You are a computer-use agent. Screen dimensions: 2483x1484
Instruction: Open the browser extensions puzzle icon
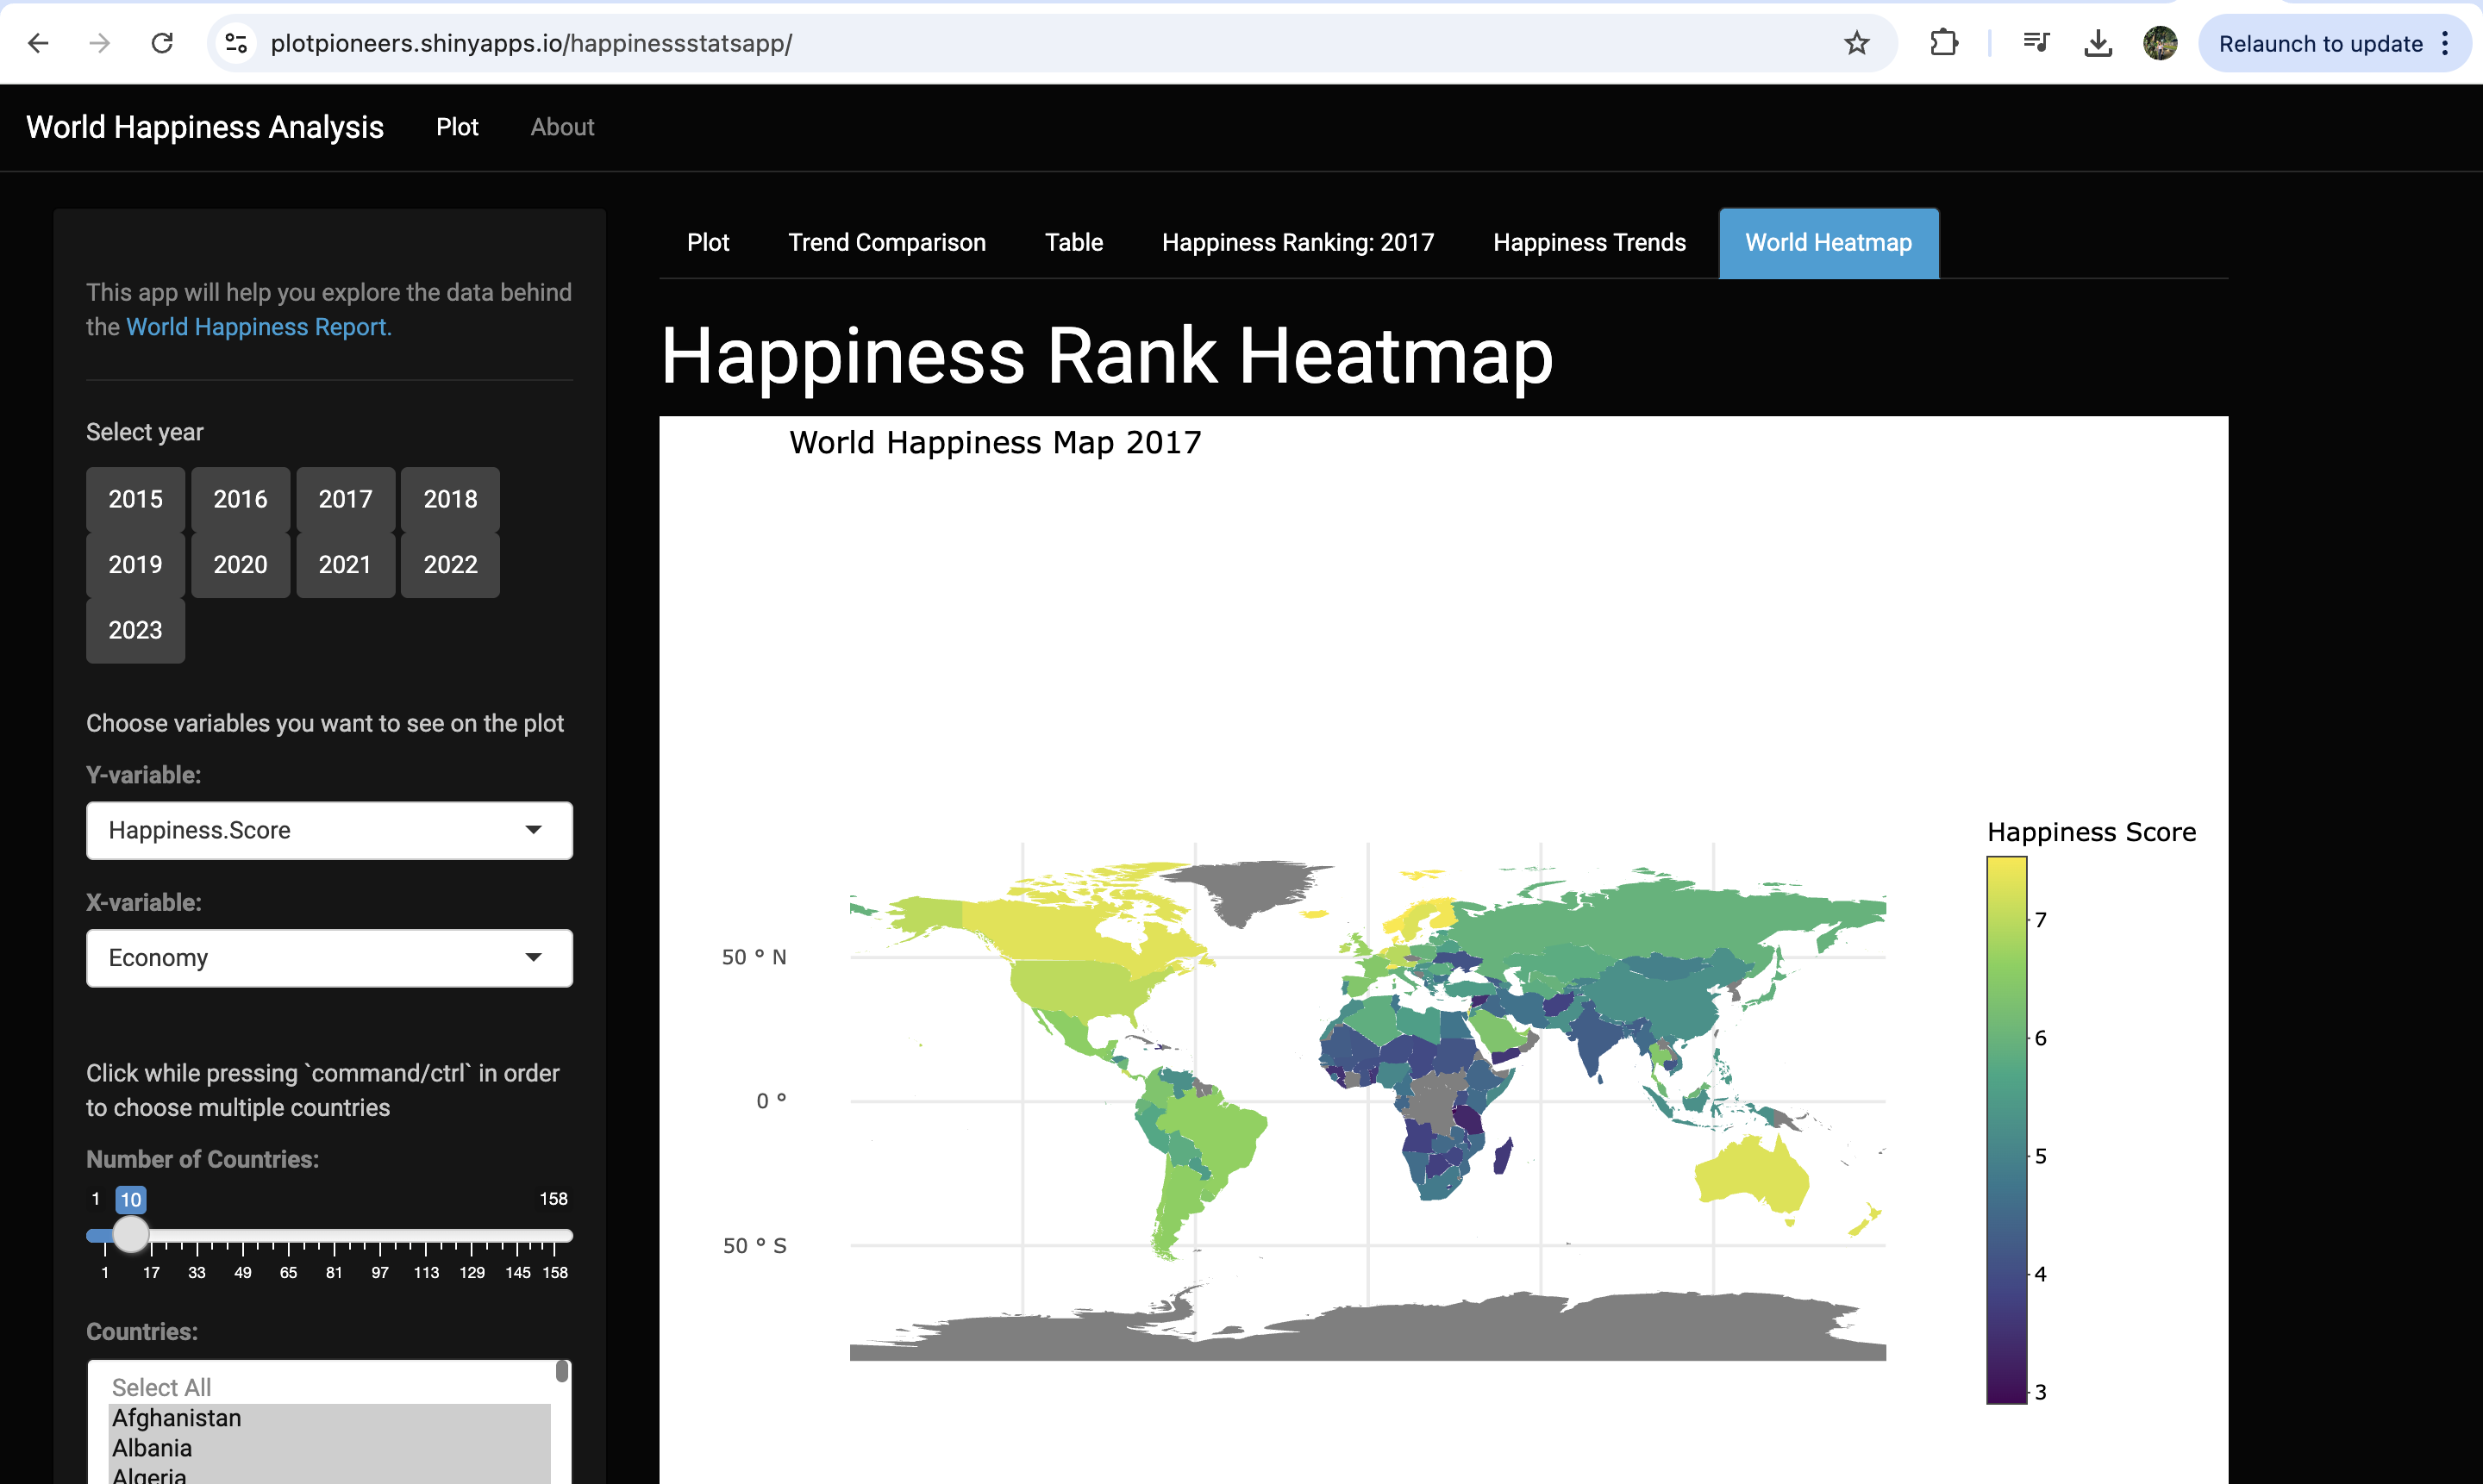click(1944, 43)
